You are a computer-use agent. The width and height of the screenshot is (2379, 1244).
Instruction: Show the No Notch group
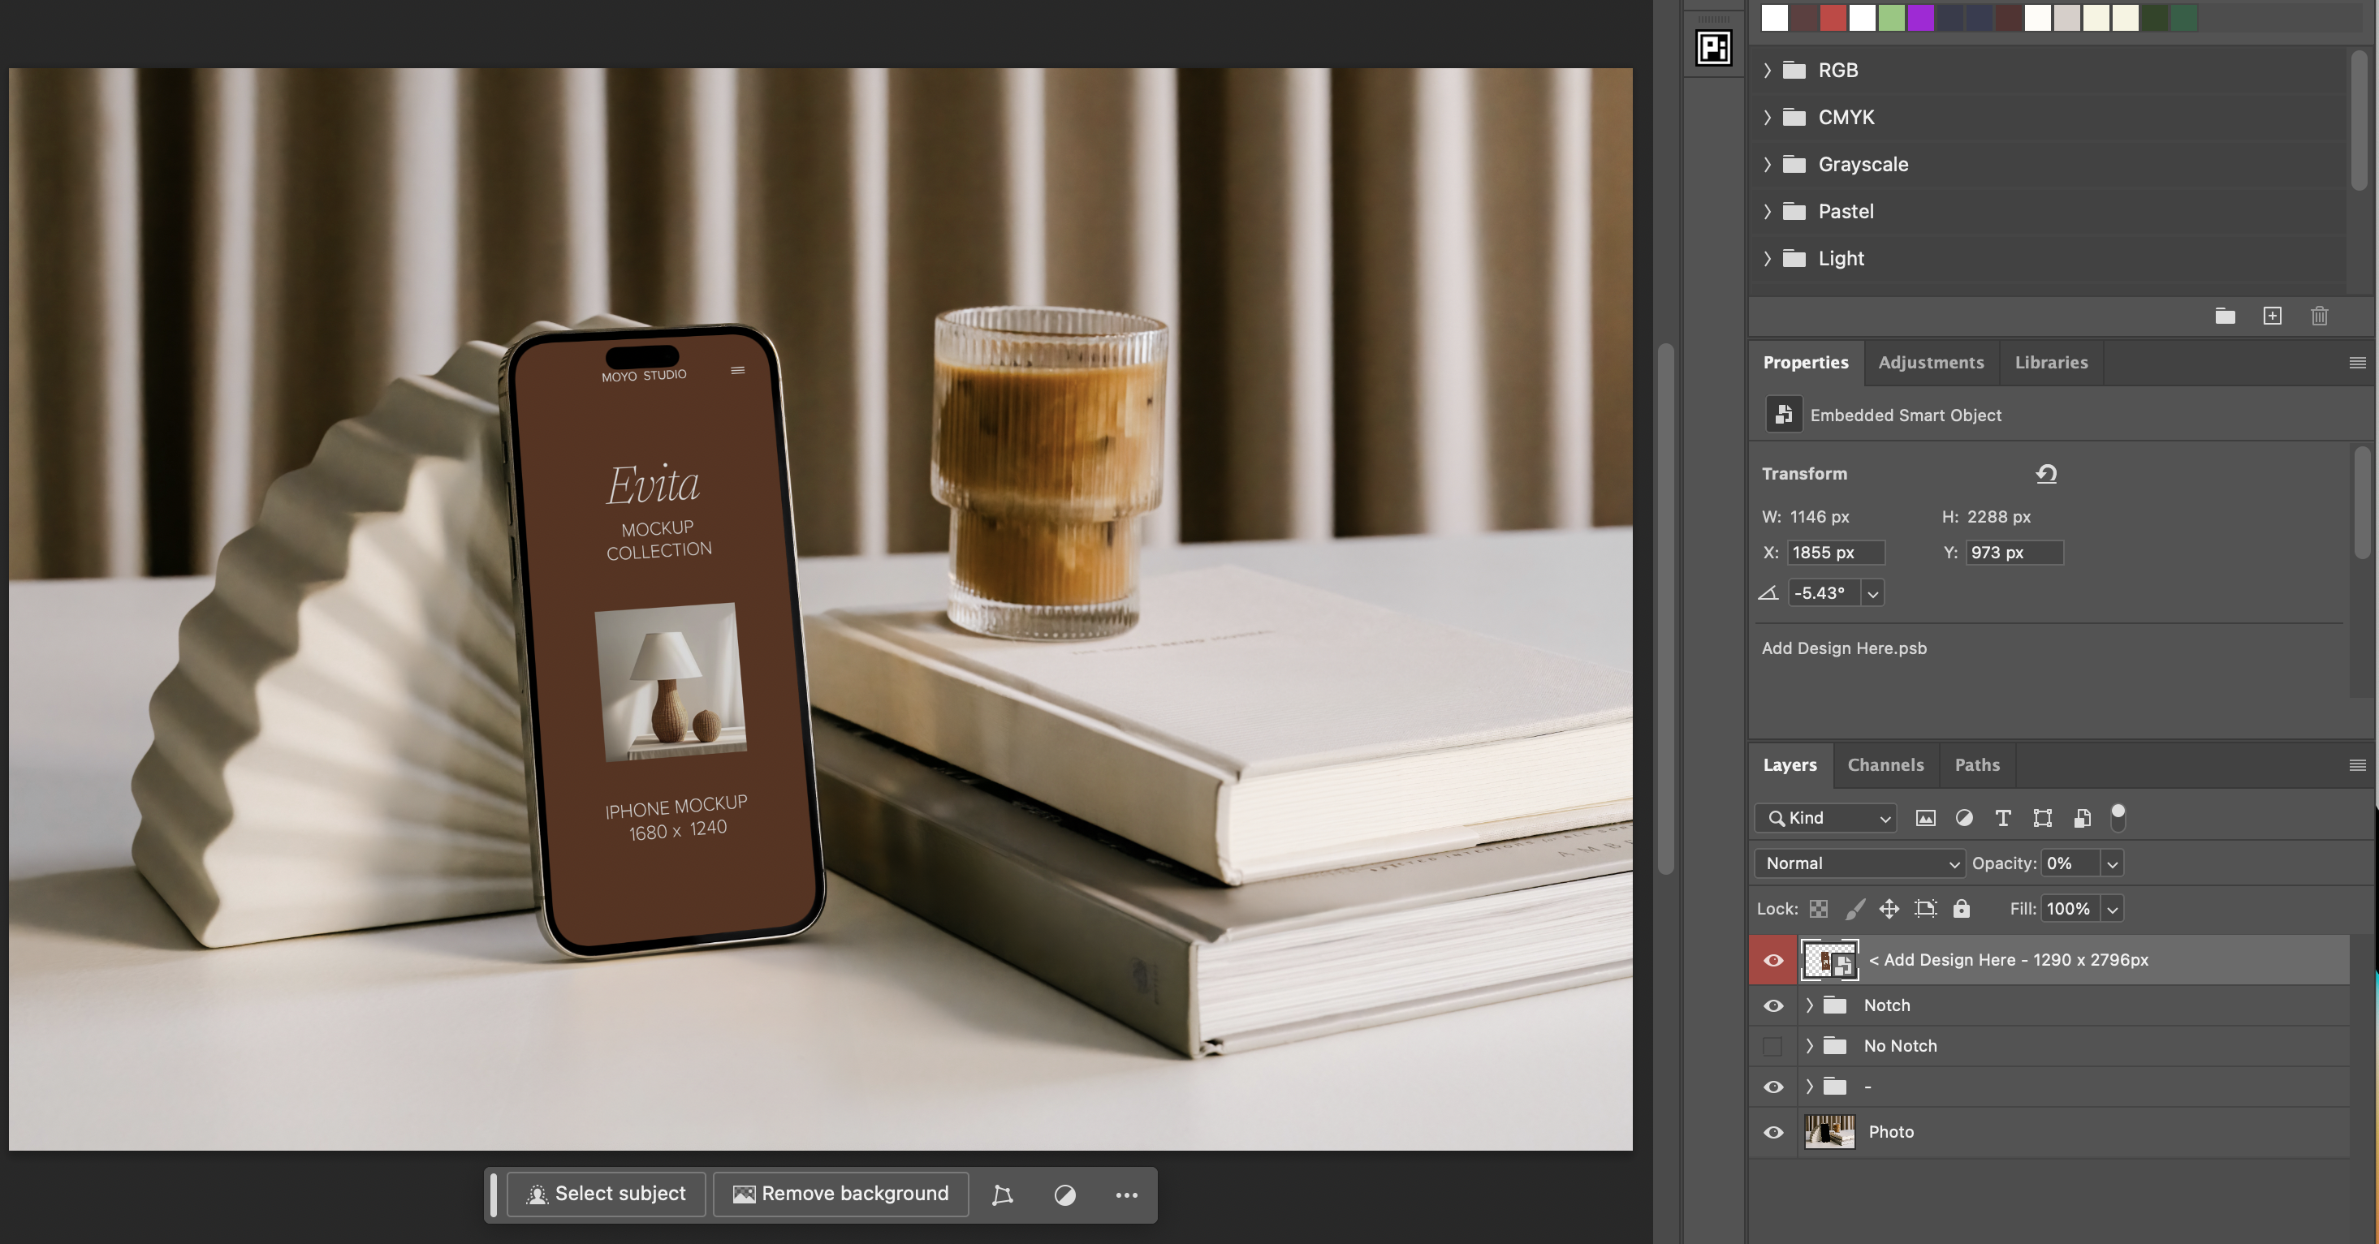pyautogui.click(x=1772, y=1045)
